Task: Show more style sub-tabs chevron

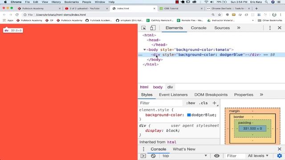Action: pos(261,95)
